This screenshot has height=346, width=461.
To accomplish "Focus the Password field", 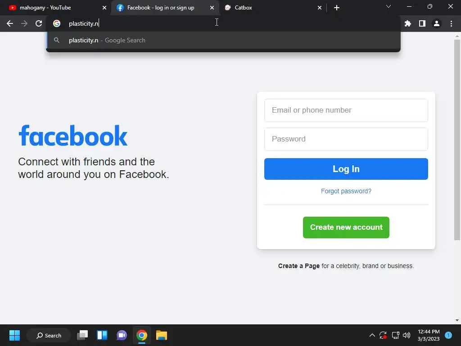I will pos(346,139).
